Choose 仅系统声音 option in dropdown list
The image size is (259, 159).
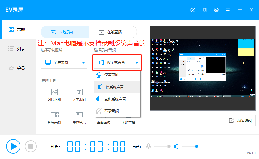(117, 87)
